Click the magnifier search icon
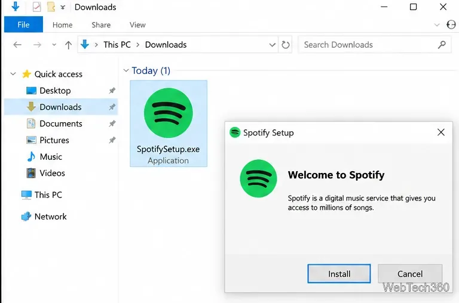This screenshot has height=303, width=459. 442,45
